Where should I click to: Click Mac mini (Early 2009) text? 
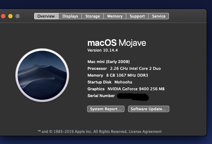click(109, 62)
